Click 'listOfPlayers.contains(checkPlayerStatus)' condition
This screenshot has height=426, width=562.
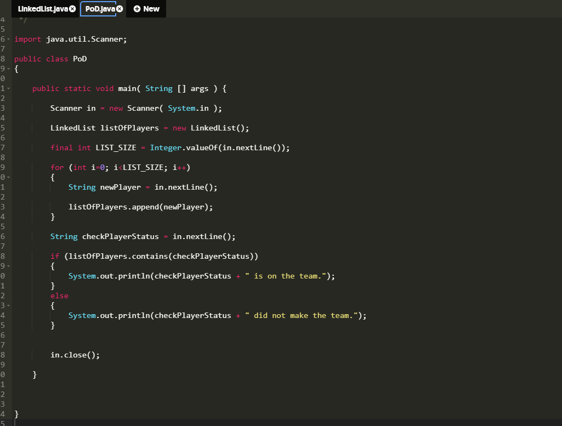point(161,256)
